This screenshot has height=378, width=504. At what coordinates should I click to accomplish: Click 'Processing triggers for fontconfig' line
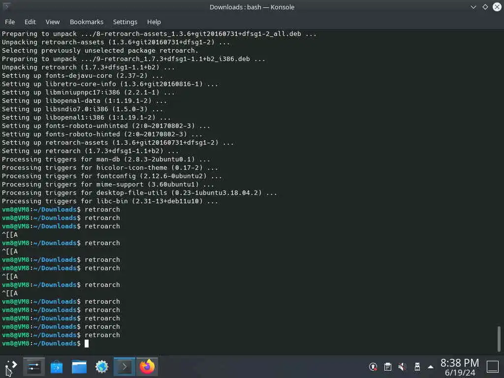[112, 176]
